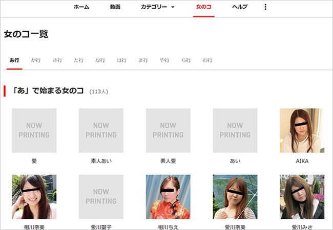Switch to the や行 tab
The width and height of the screenshot is (333, 230).
164,60
